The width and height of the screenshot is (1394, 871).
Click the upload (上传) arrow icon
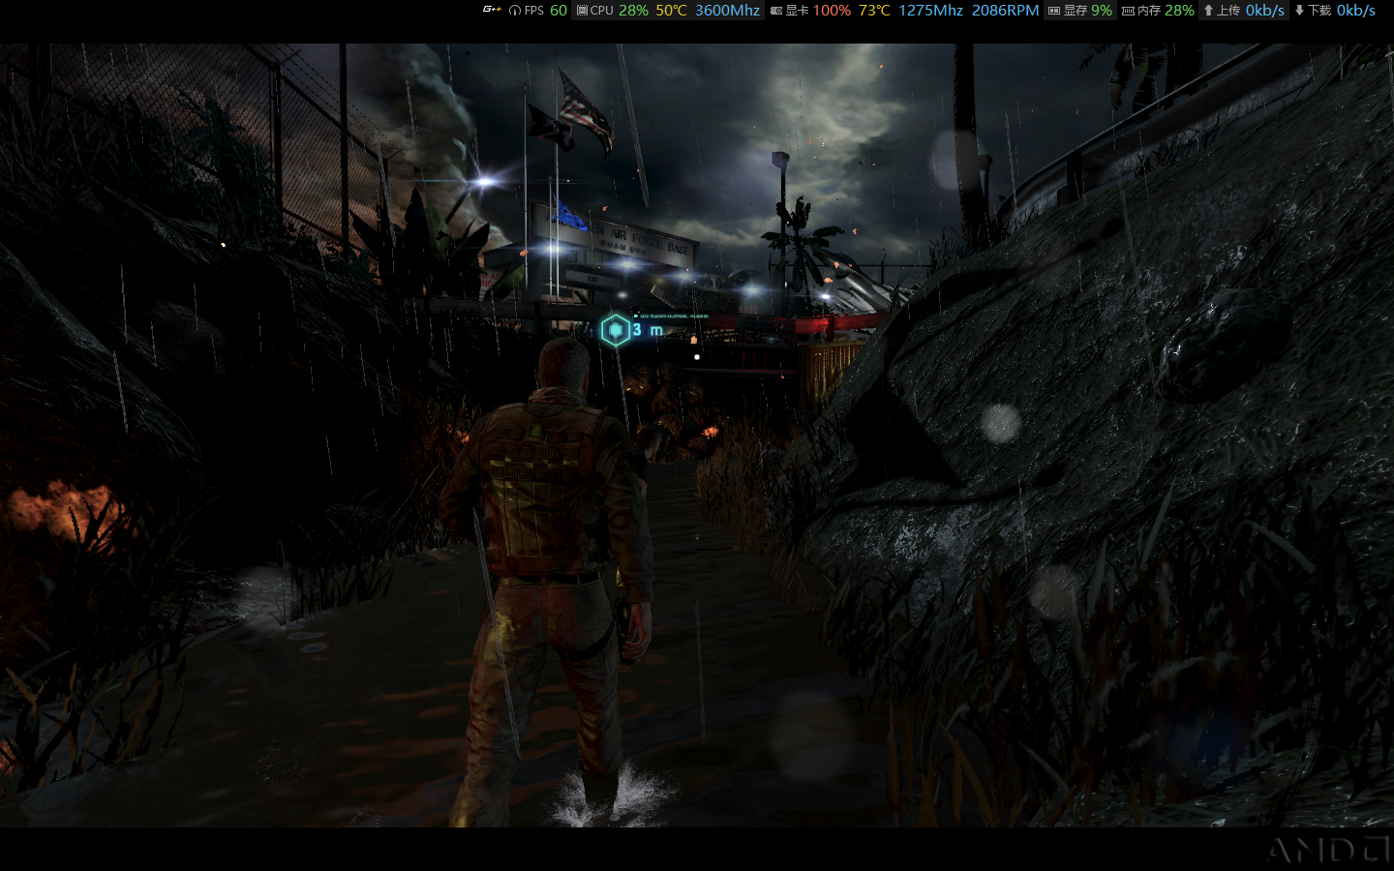(x=1208, y=11)
